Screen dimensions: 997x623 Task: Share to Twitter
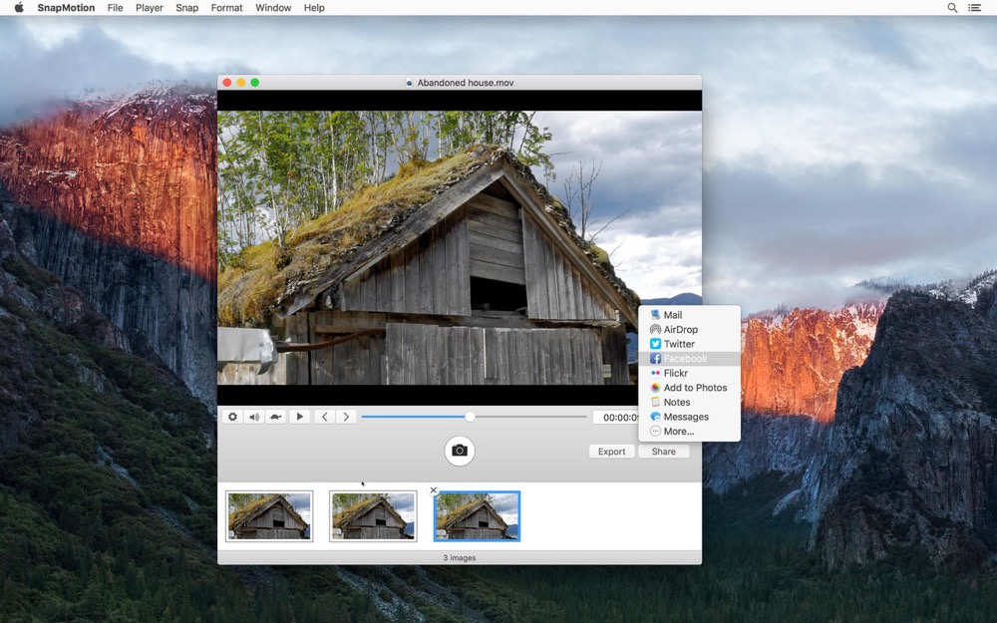point(679,344)
